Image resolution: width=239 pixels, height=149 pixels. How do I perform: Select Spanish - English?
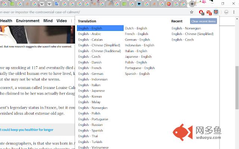click(137, 74)
